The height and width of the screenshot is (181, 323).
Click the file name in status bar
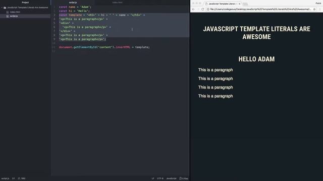coord(5,178)
